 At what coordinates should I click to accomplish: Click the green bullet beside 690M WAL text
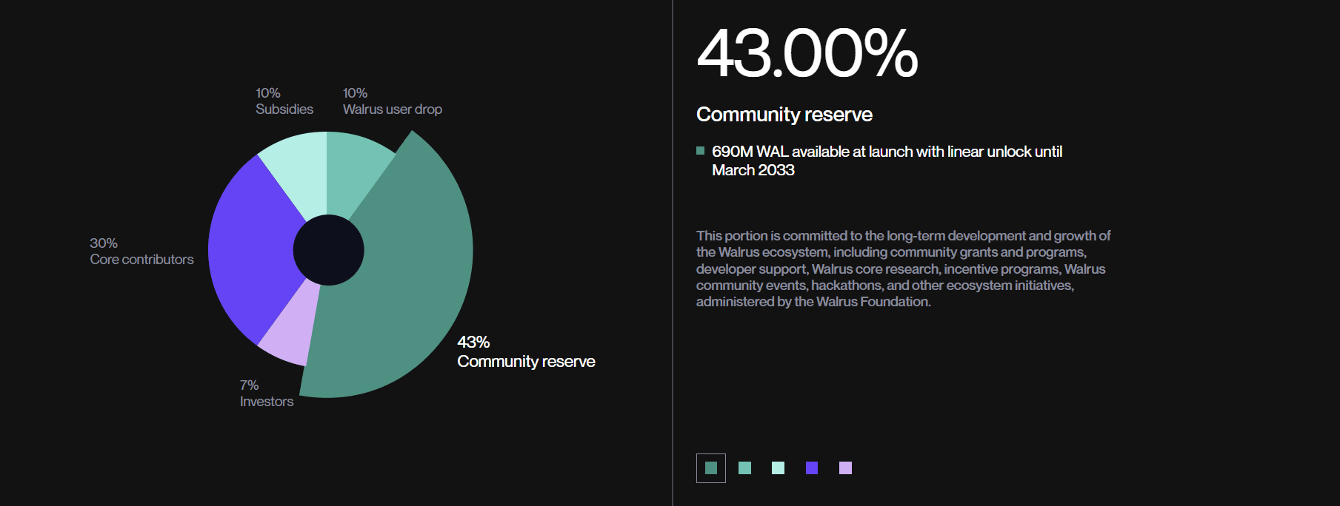click(701, 151)
